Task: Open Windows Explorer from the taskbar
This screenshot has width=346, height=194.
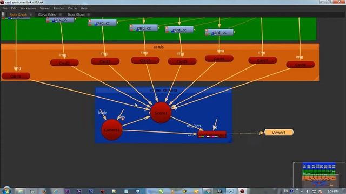Action: click(x=21, y=191)
